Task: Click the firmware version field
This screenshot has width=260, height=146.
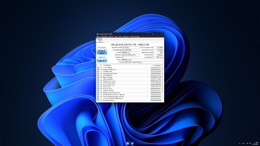Action: (x=131, y=47)
